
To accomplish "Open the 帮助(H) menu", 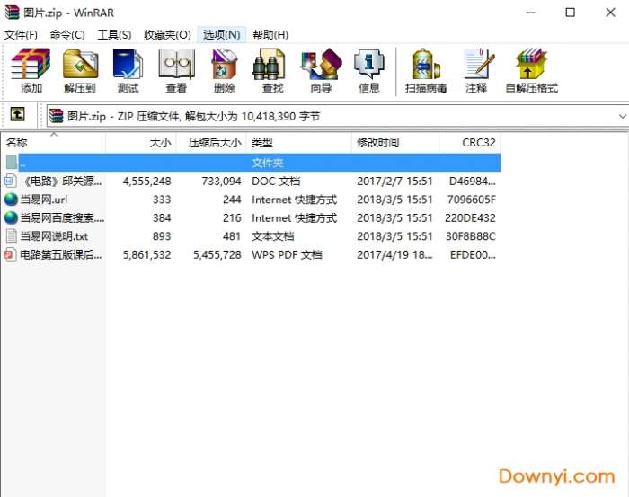I will point(270,35).
